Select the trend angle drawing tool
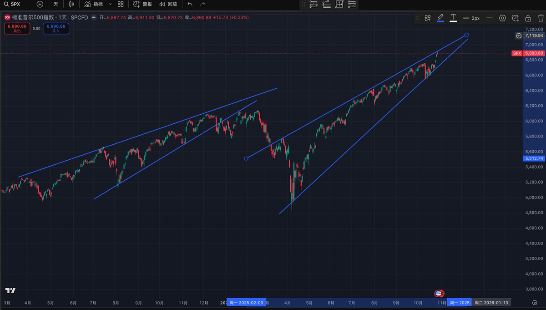 (326, 5)
